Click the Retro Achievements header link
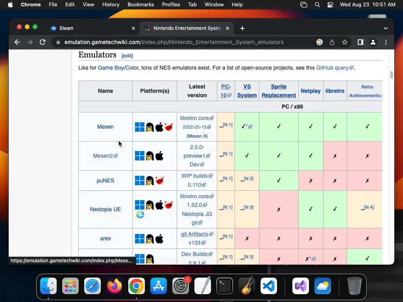Viewport: 403px width, 302px height. 366,91
